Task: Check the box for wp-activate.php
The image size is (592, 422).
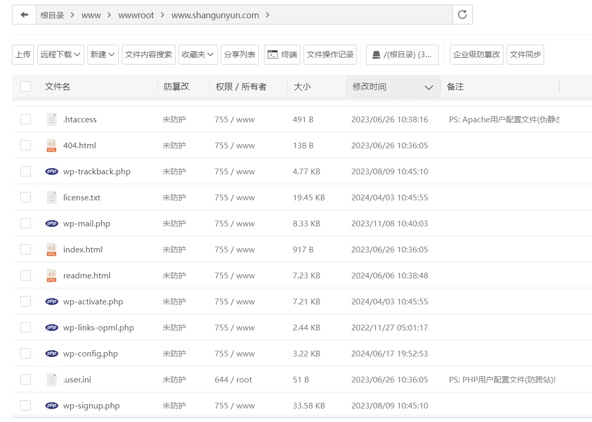Action: [26, 302]
